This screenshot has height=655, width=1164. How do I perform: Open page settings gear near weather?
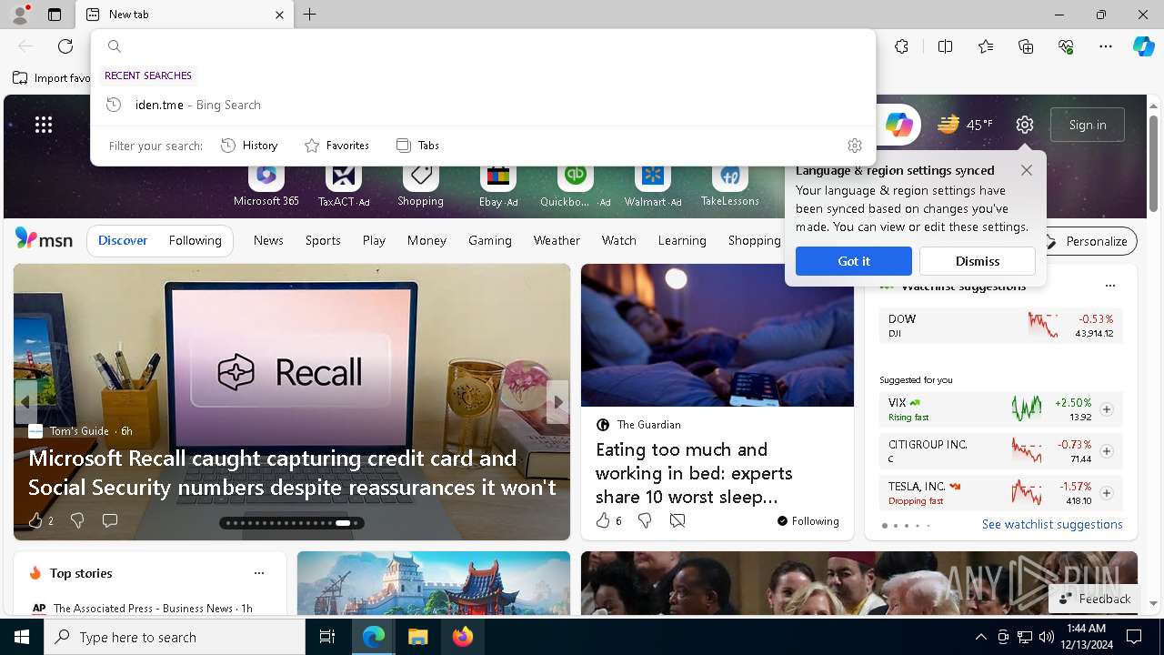pyautogui.click(x=1025, y=125)
